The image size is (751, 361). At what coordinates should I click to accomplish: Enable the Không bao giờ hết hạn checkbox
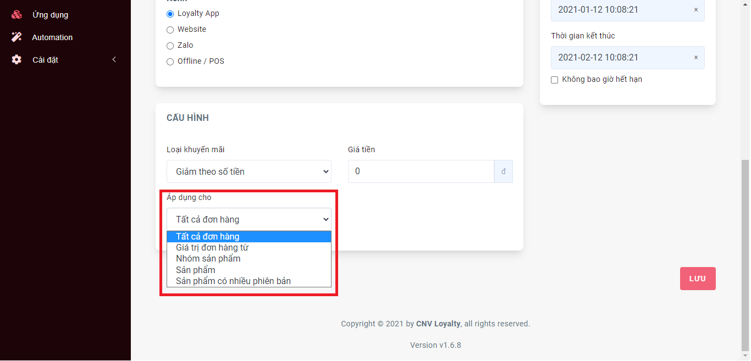554,80
